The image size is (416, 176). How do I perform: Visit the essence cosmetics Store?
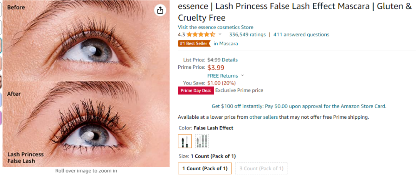(x=215, y=27)
